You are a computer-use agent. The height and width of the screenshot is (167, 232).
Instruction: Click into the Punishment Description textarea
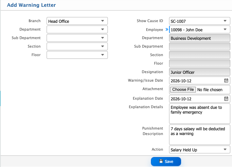[199, 135]
